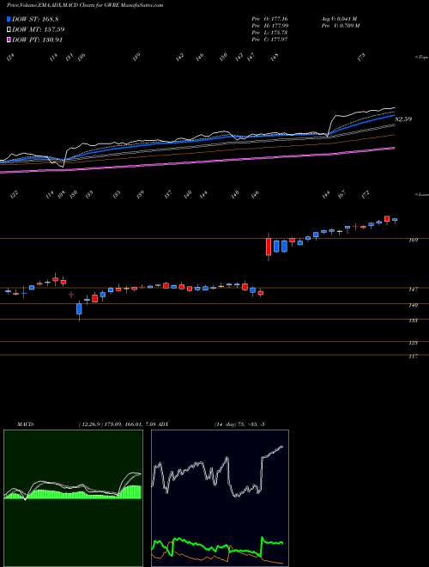
Task: Click the red candlestick near the chart's peak
Action: (x=387, y=218)
